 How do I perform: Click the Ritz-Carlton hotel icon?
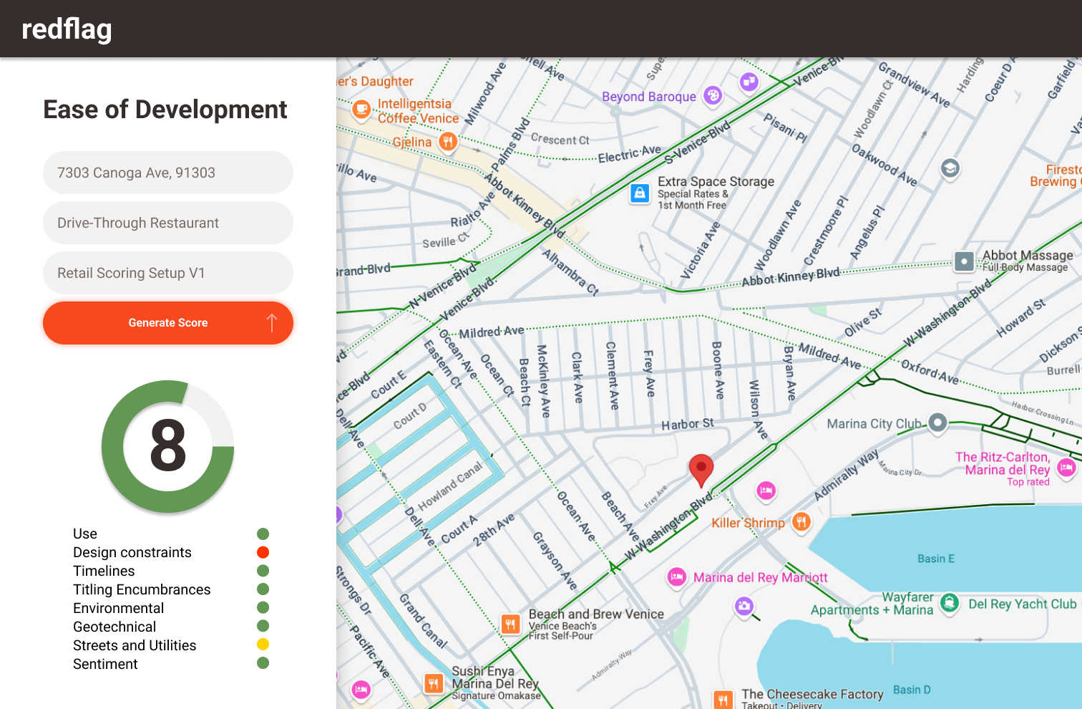point(1067,468)
